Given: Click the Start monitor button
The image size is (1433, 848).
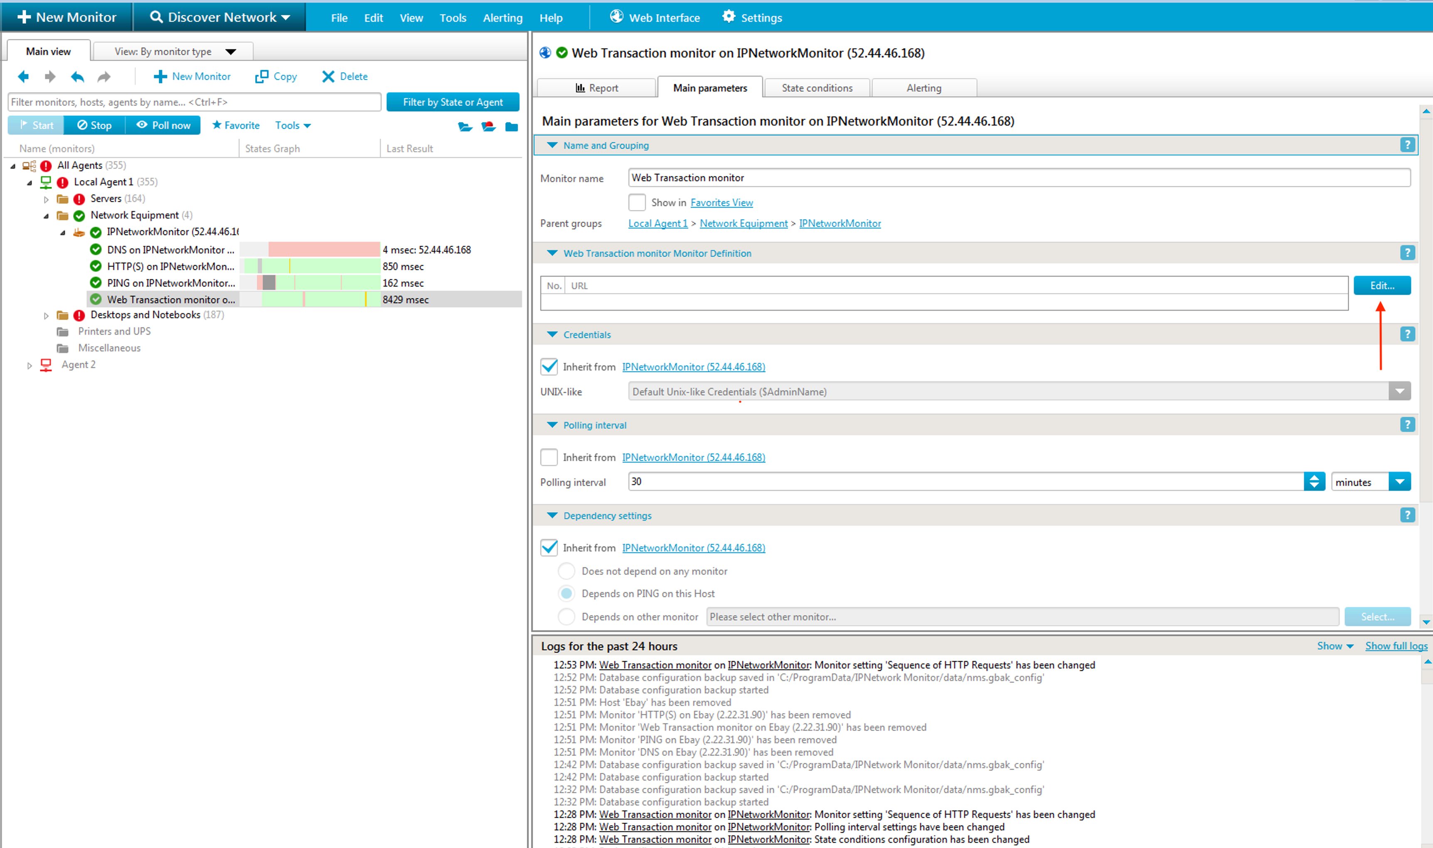Looking at the screenshot, I should (x=36, y=125).
